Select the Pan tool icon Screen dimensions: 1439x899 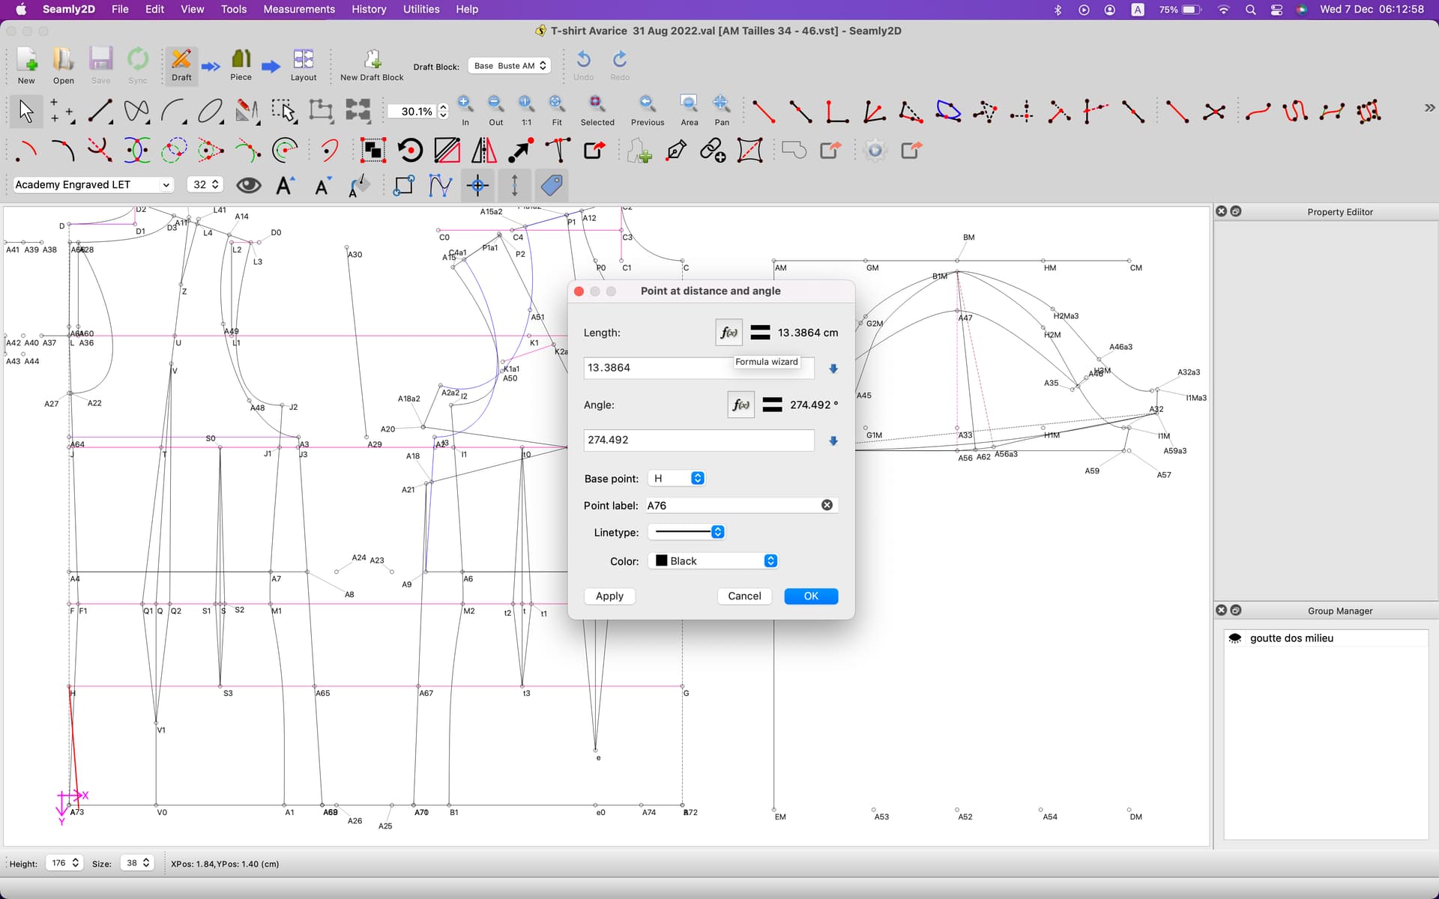point(721,103)
